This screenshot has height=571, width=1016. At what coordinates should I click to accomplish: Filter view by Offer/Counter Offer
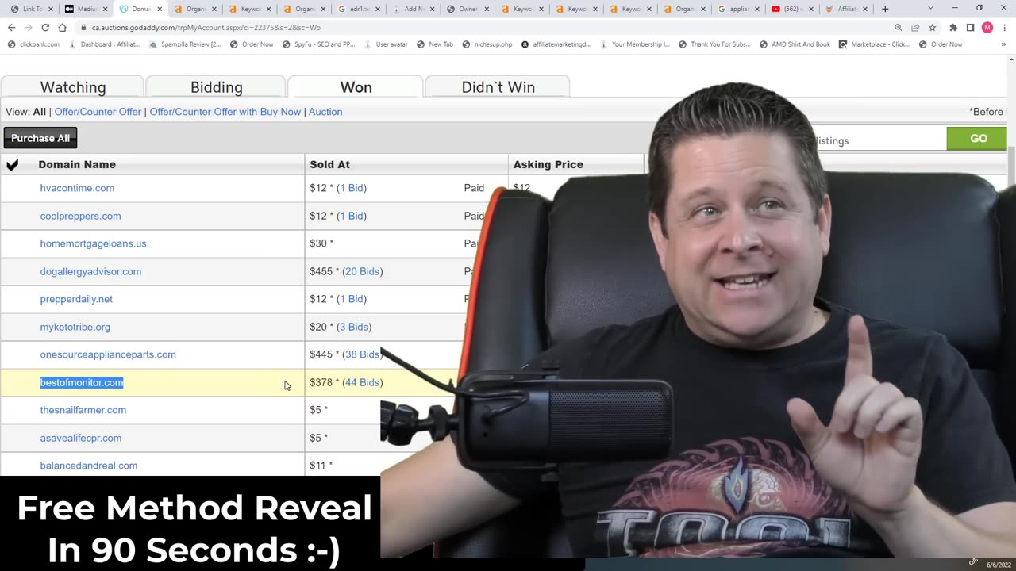coord(98,112)
